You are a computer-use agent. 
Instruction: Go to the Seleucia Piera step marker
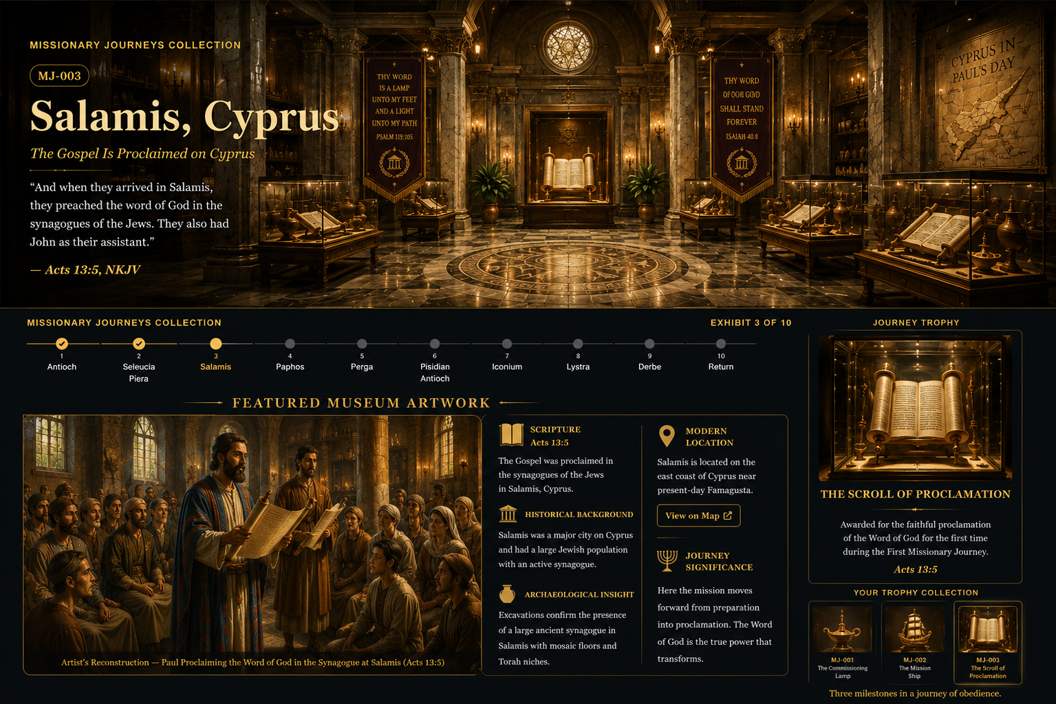tap(139, 343)
